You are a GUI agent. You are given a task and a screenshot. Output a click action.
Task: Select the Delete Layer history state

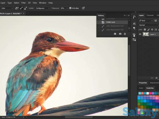[112, 22]
